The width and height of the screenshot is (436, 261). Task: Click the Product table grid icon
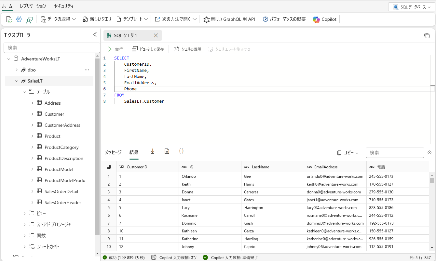coord(39,136)
